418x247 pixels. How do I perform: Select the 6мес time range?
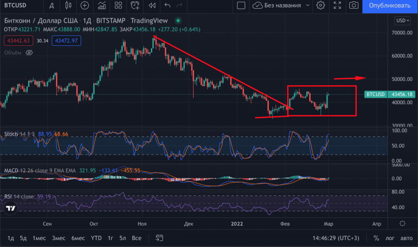(78, 238)
